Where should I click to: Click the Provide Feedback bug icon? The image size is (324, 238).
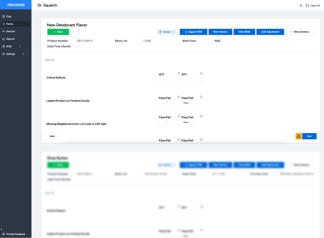click(x=3, y=234)
